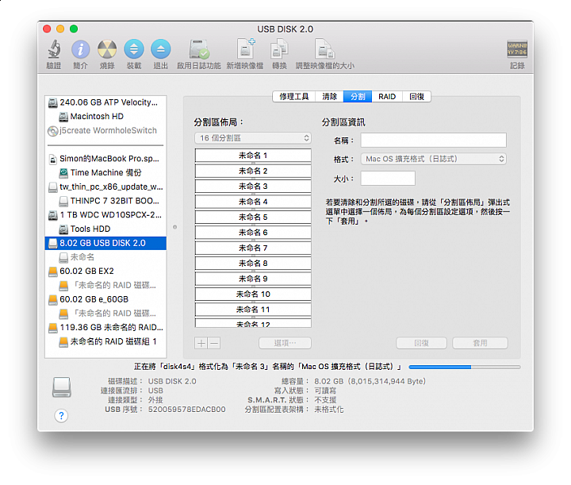Open the 格式 Mac OS 擴充格式 dropdown
Screen dimensions: 571x485
pos(433,159)
